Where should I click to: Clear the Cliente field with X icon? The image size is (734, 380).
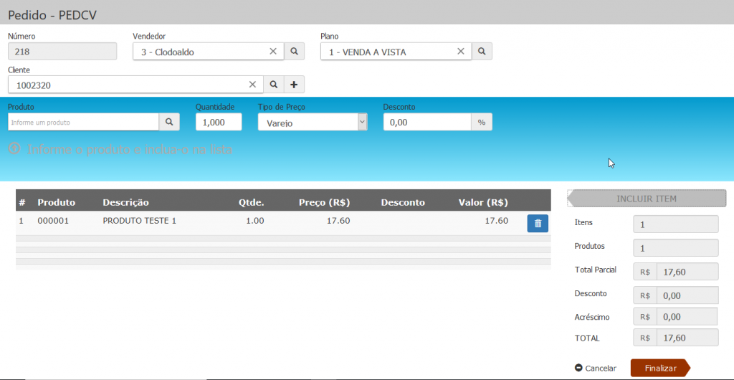[252, 85]
